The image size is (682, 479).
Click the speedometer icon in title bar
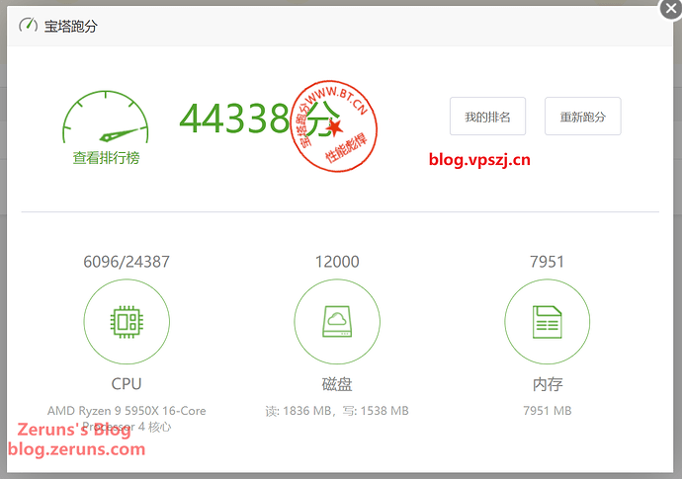tap(28, 26)
